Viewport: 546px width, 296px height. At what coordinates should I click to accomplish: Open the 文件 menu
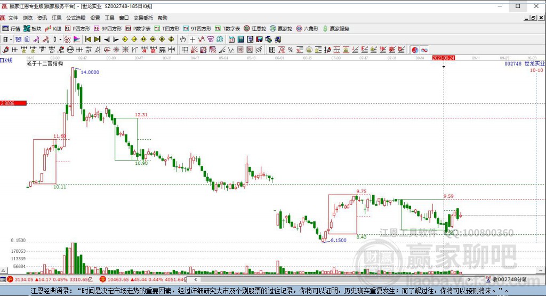pyautogui.click(x=13, y=18)
